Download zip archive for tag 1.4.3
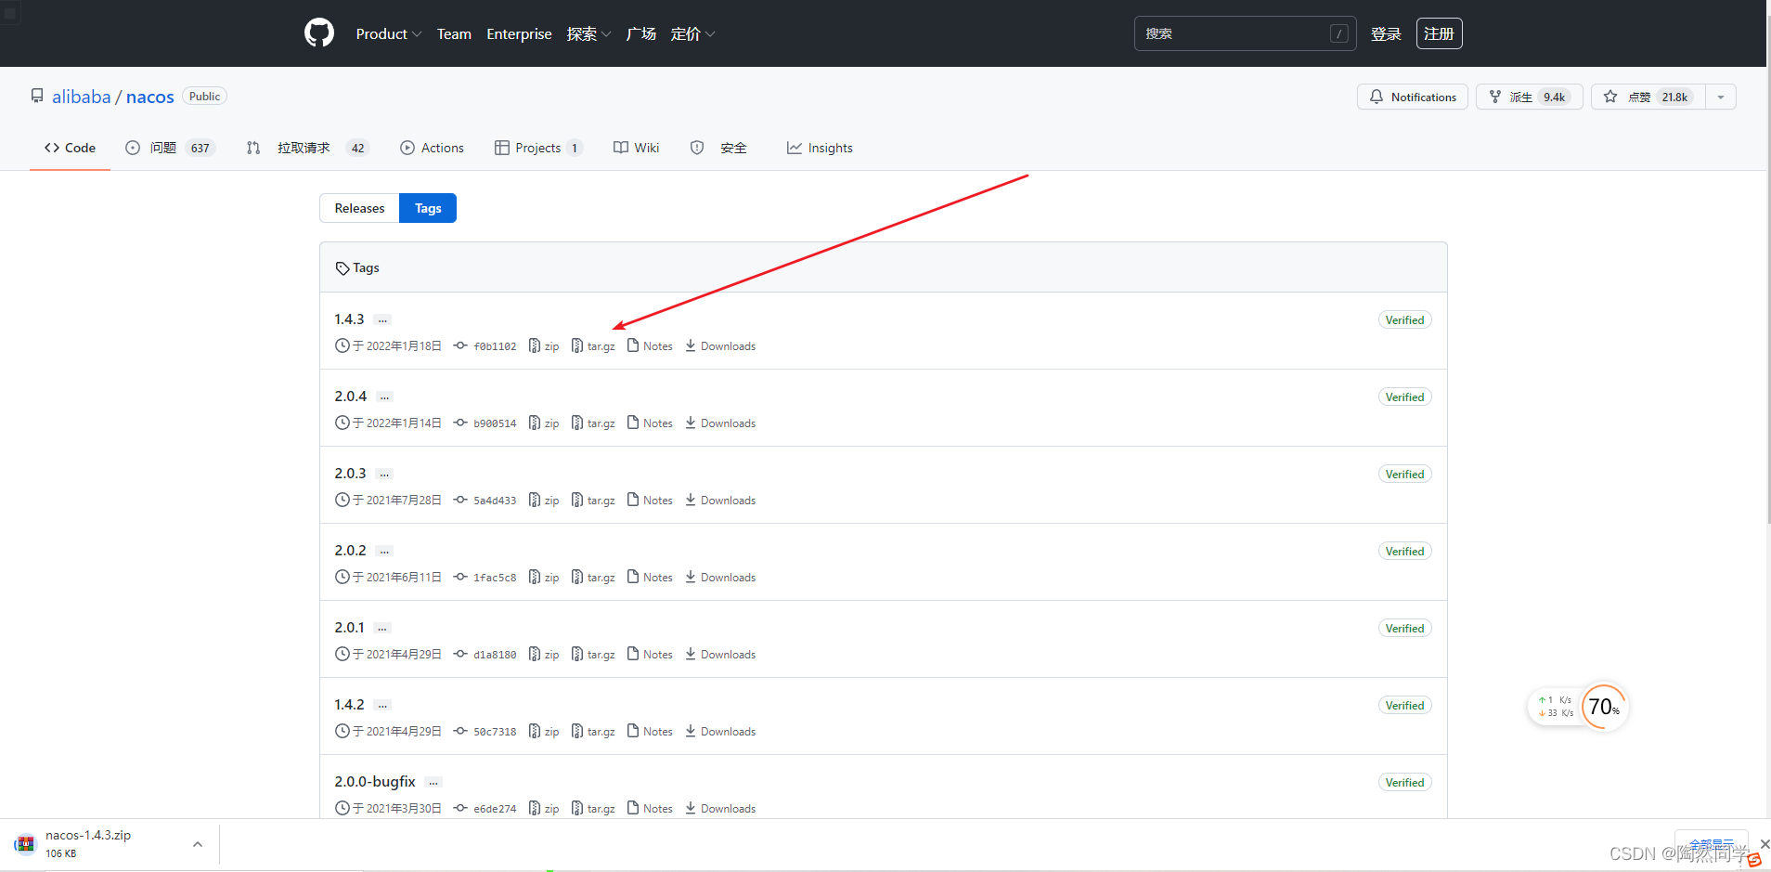Viewport: 1771px width, 872px height. (544, 346)
